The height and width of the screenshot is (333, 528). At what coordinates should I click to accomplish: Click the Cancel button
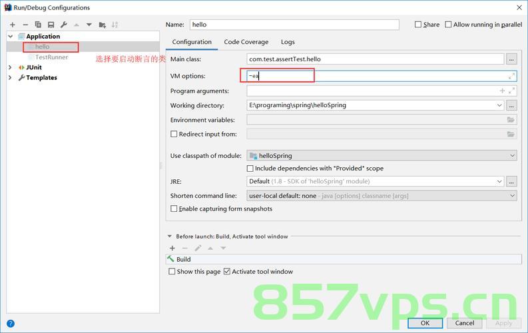(465, 323)
